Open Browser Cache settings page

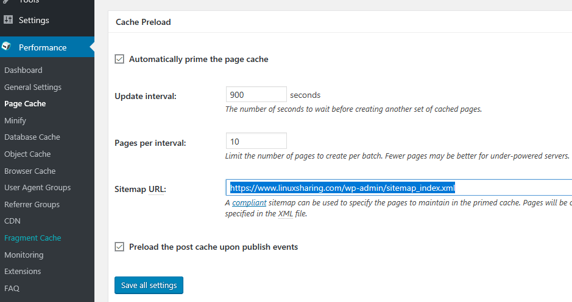pos(30,171)
